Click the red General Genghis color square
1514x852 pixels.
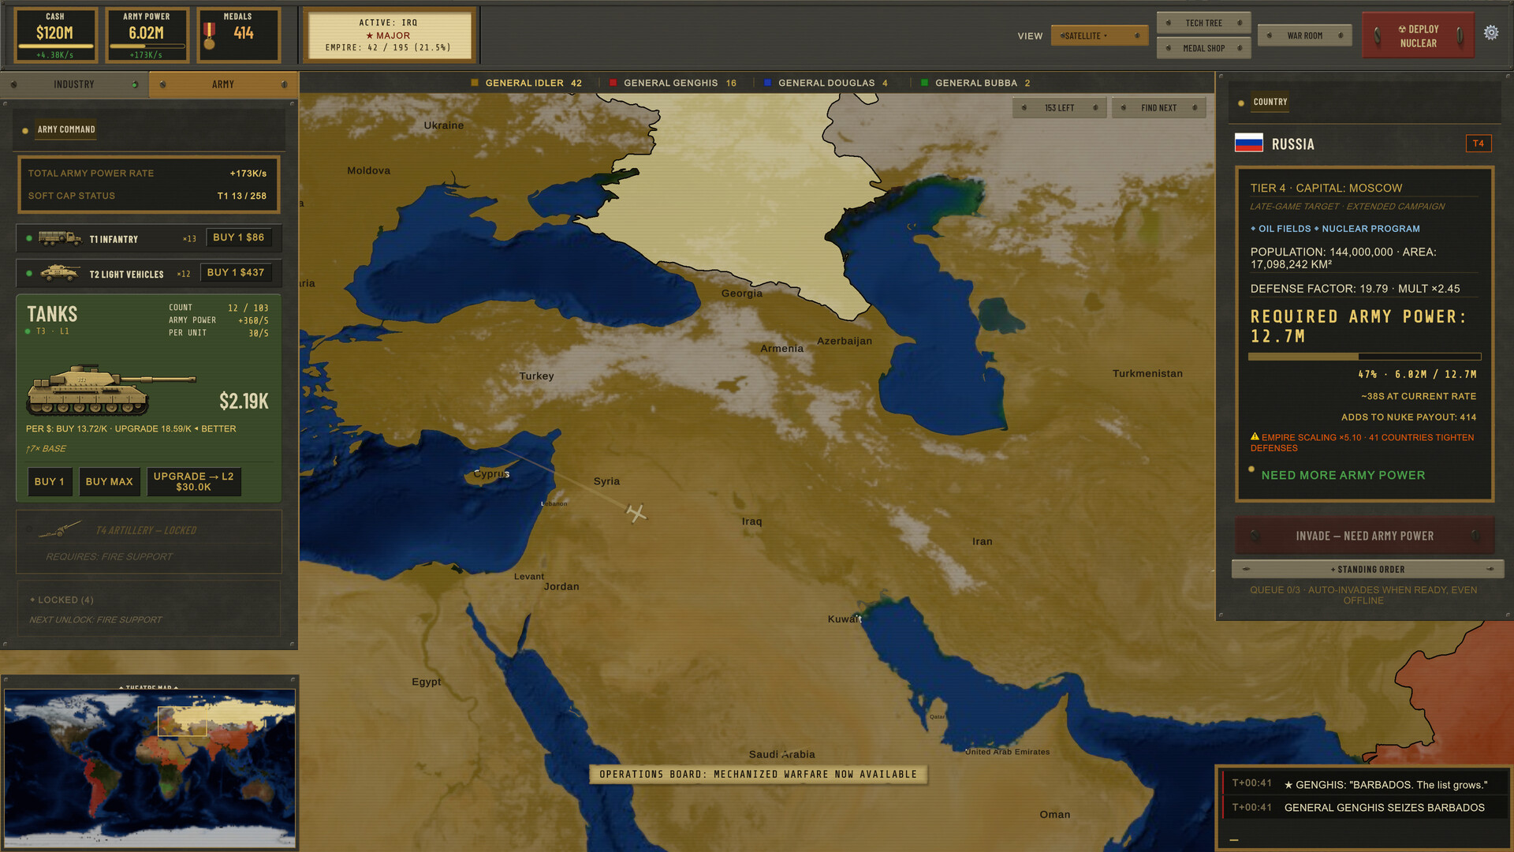click(x=613, y=82)
